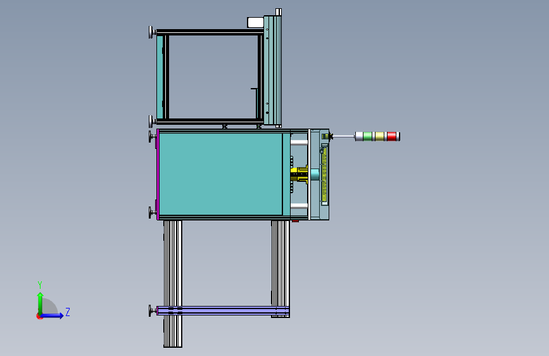Select the white motor box atop the upper frame

255,22
